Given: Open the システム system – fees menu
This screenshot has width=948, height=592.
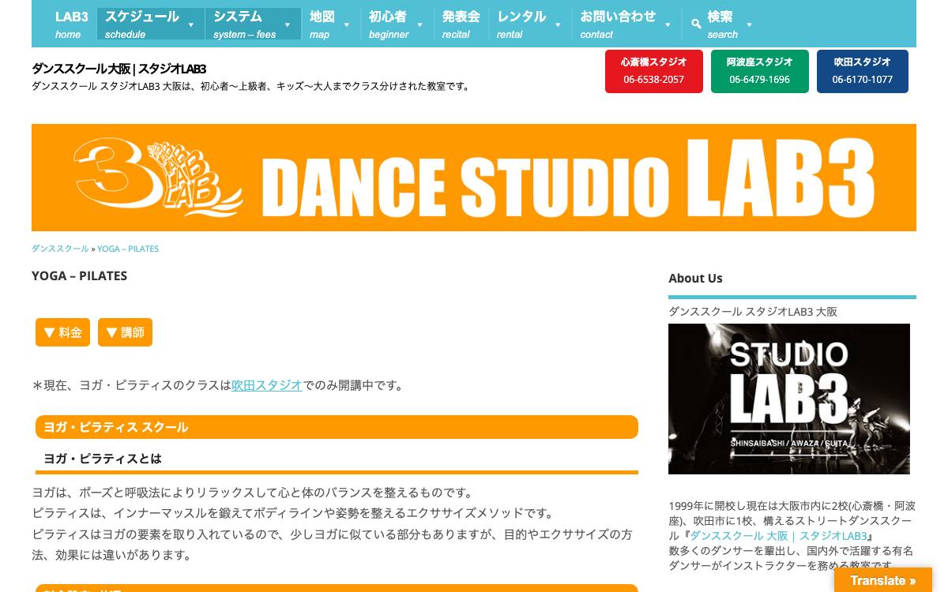Looking at the screenshot, I should coord(253,24).
